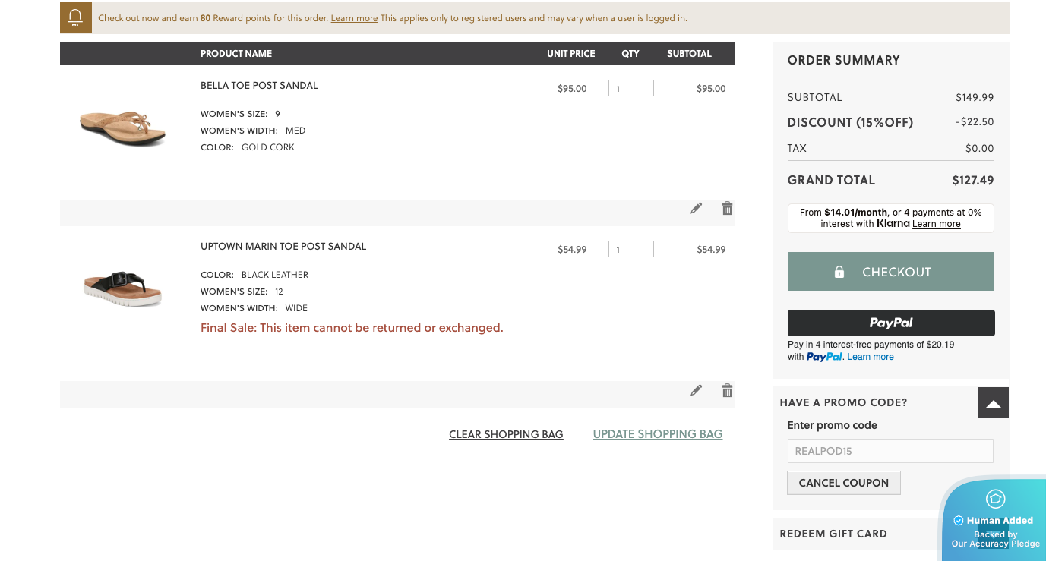Image resolution: width=1046 pixels, height=561 pixels.
Task: Click the Checkout button
Action: coord(890,272)
